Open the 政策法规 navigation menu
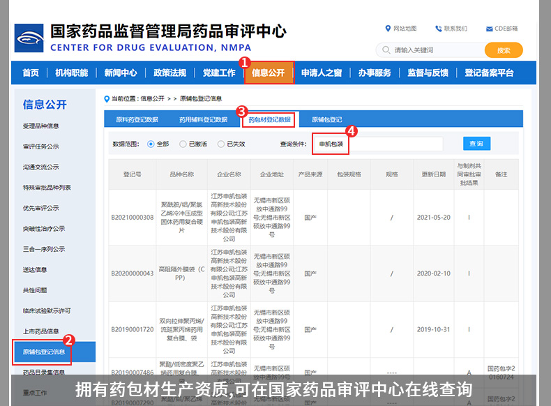 coord(169,73)
